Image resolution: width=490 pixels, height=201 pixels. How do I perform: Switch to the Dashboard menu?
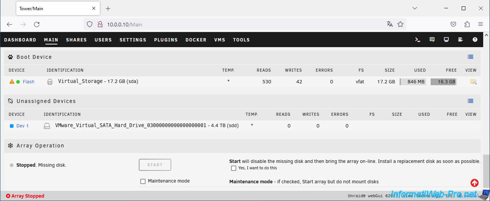pos(20,40)
